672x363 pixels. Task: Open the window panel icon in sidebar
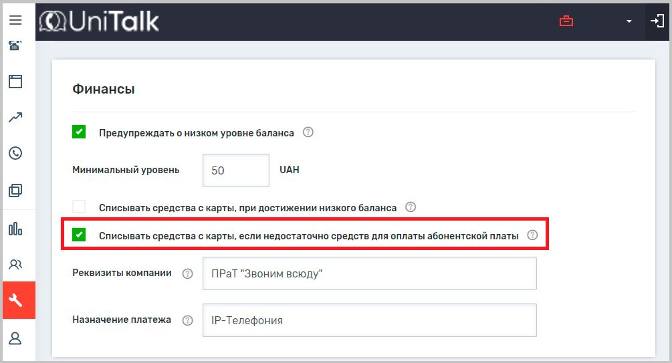(15, 82)
